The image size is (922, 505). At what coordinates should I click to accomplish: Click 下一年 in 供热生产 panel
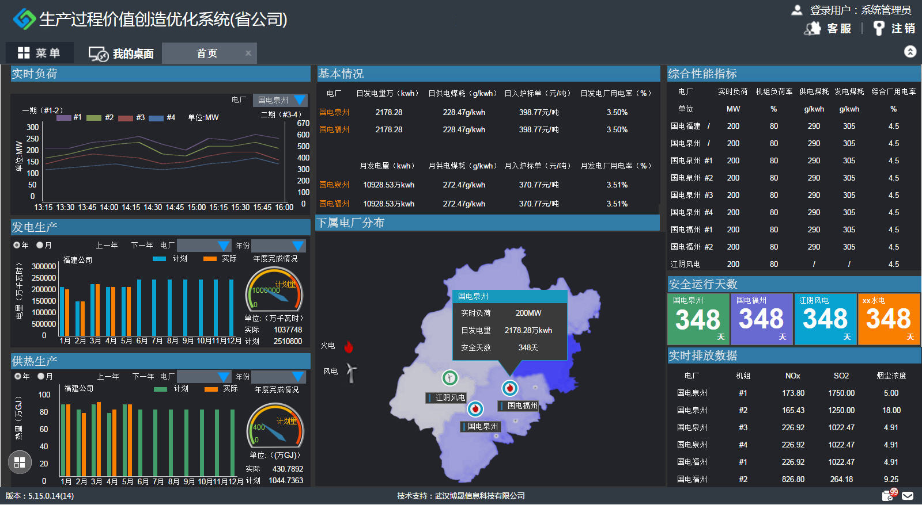point(143,376)
